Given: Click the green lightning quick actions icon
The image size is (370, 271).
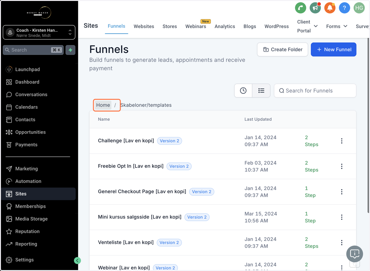Looking at the screenshot, I should click(x=70, y=50).
